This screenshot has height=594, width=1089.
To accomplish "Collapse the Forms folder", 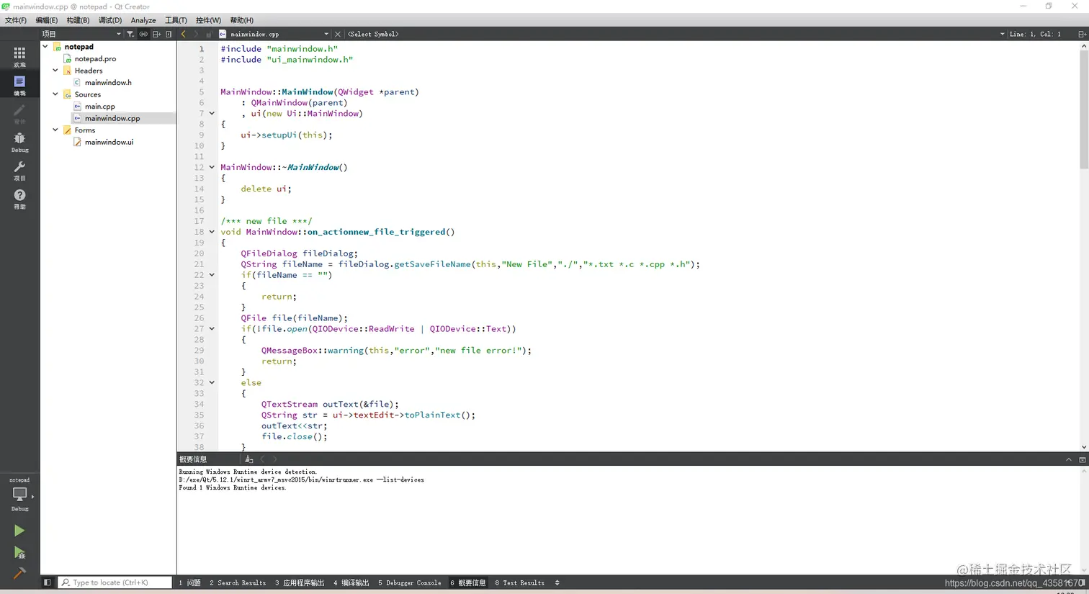I will (55, 130).
